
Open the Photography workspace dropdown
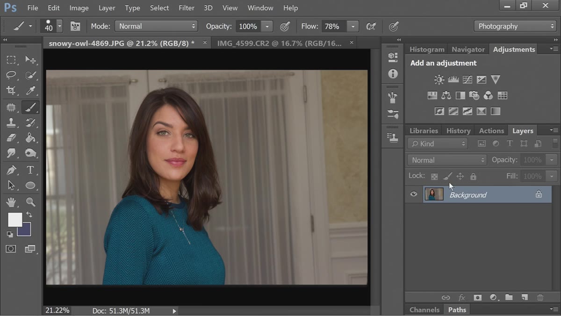tap(515, 26)
